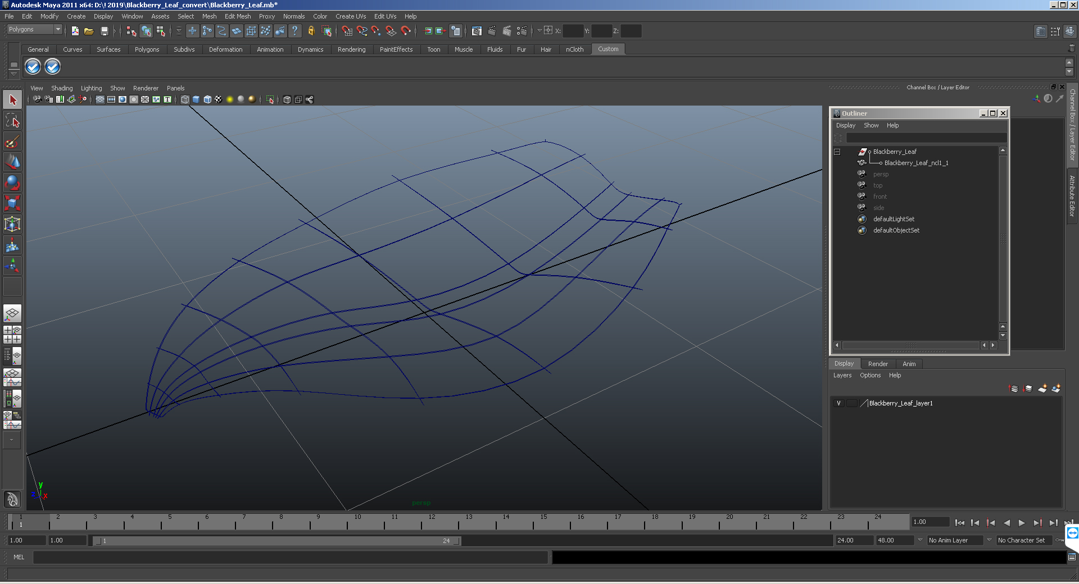Toggle textured display checker icon
This screenshot has width=1079, height=584.
pyautogui.click(x=219, y=99)
